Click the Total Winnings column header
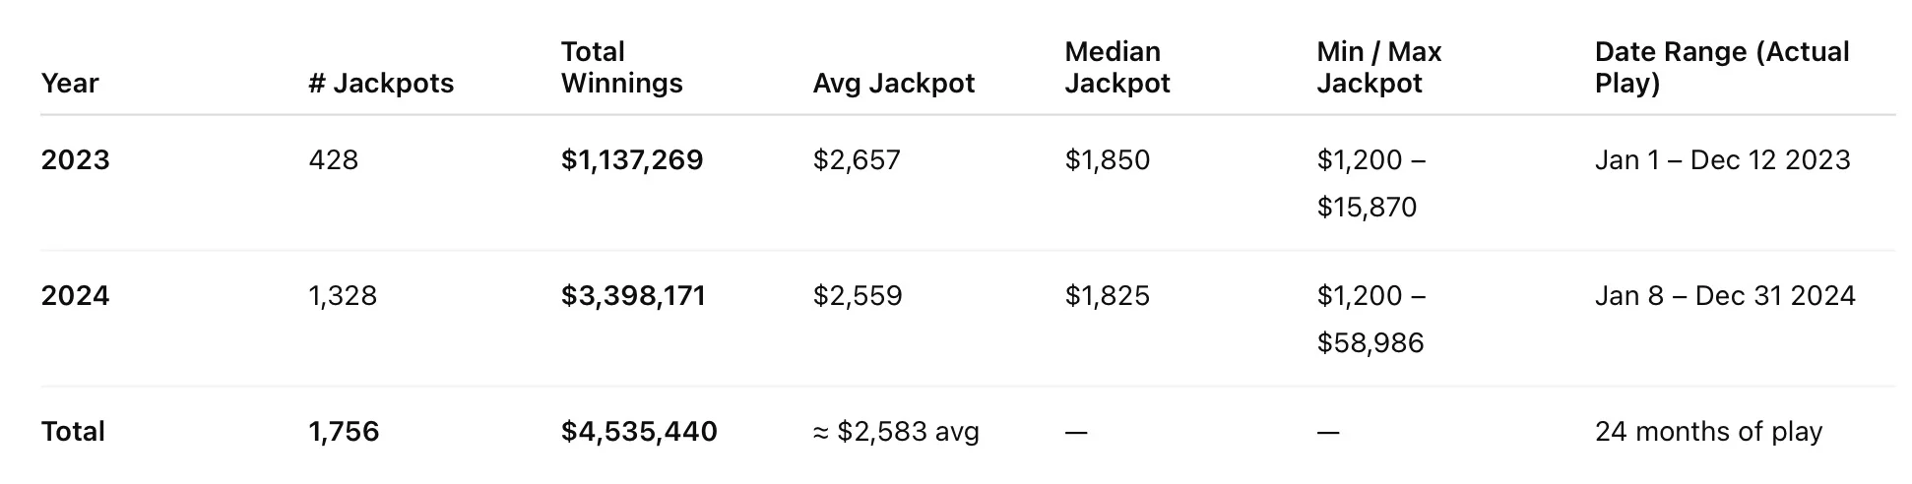1912x484 pixels. point(621,68)
